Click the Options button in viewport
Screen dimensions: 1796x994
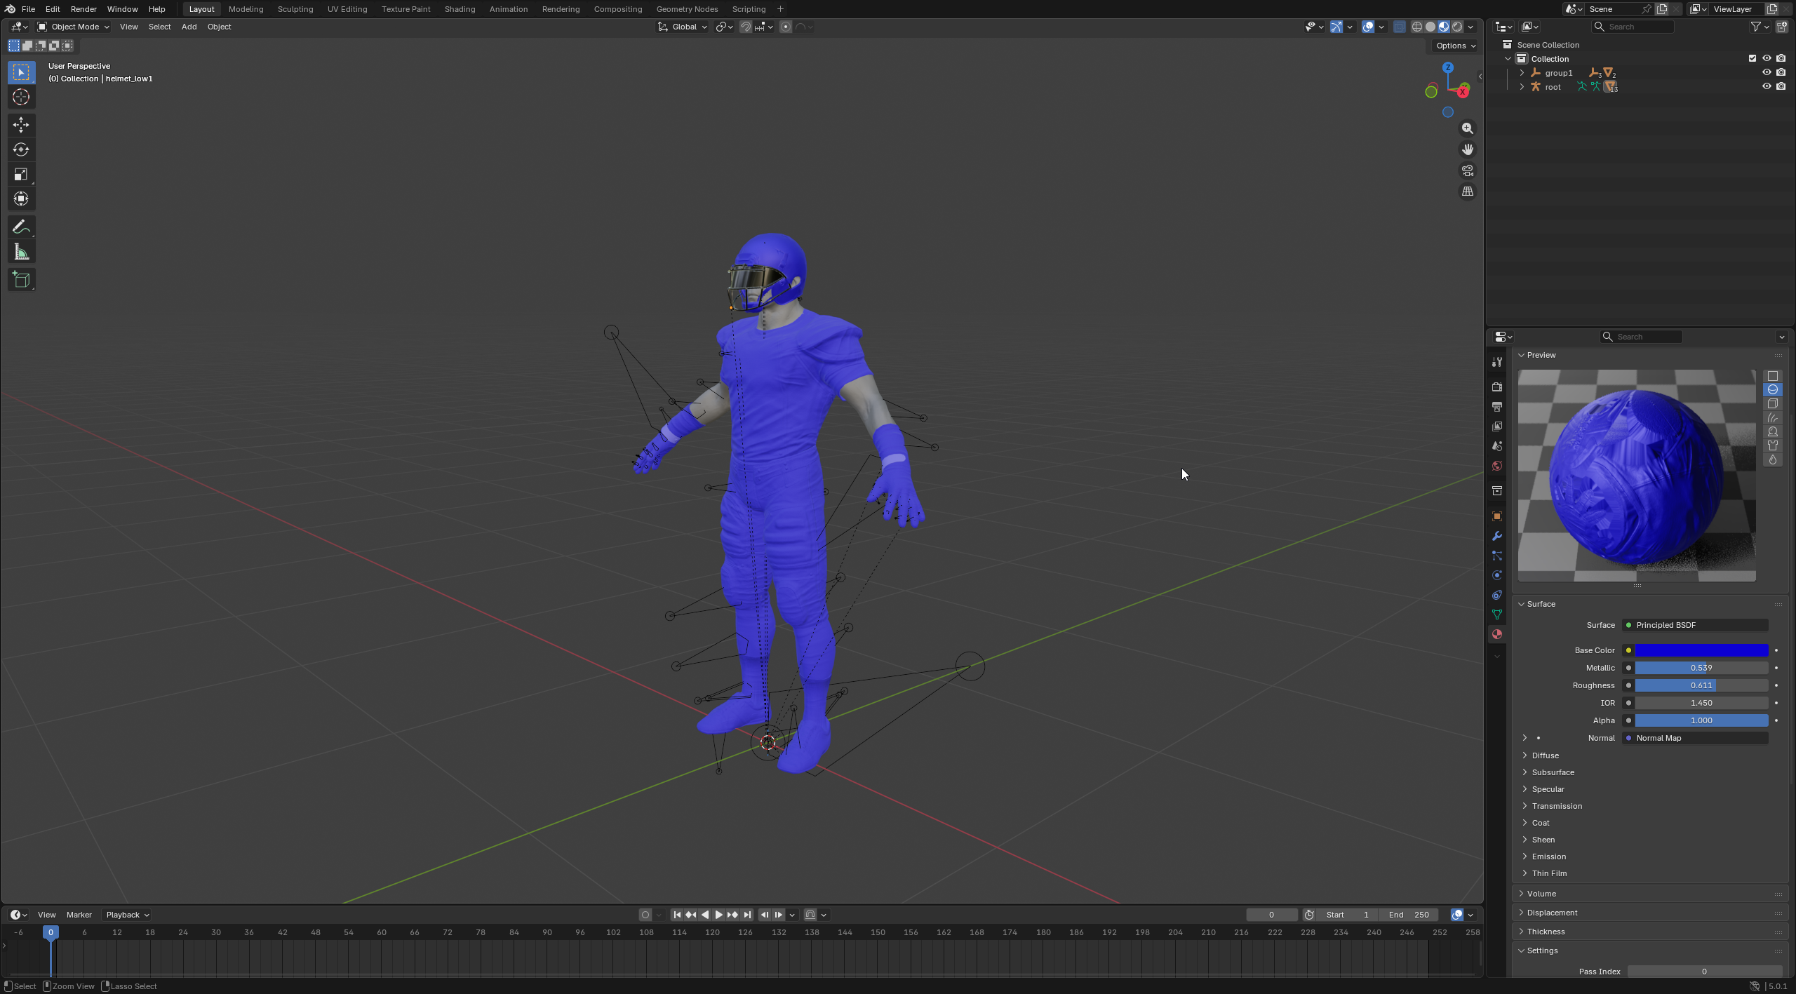coord(1455,46)
